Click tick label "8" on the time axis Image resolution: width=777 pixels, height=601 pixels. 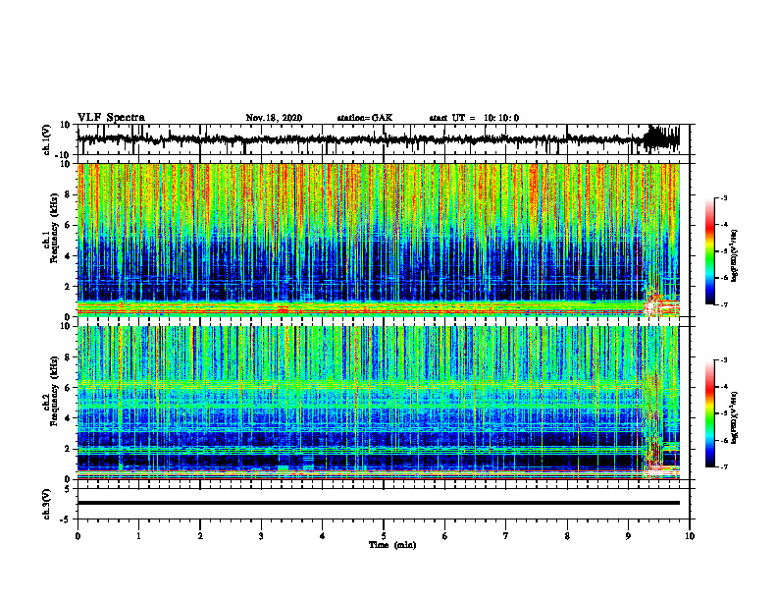567,536
